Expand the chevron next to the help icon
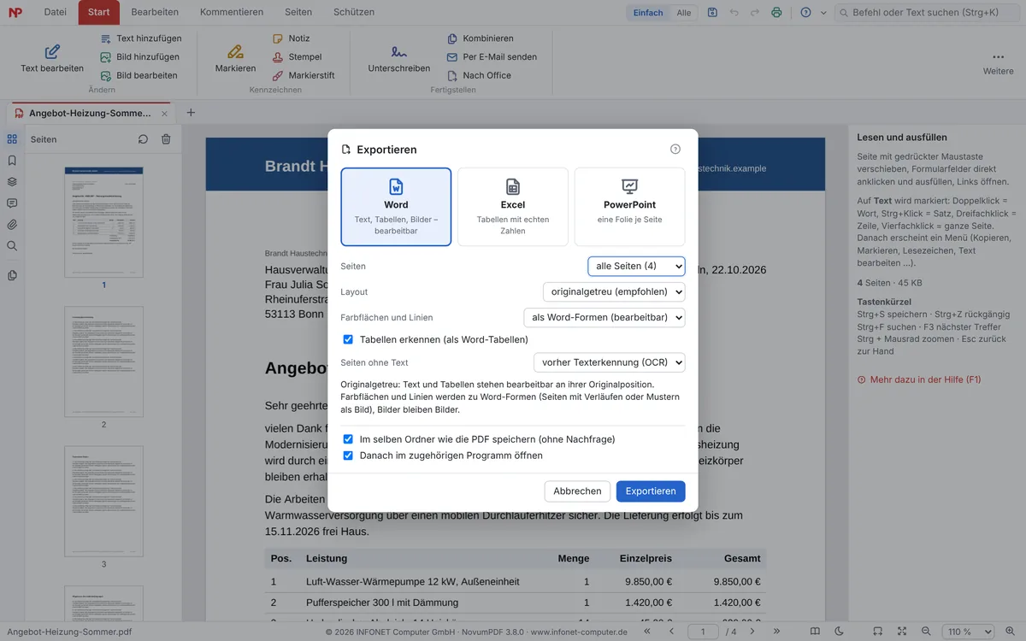 coord(823,13)
